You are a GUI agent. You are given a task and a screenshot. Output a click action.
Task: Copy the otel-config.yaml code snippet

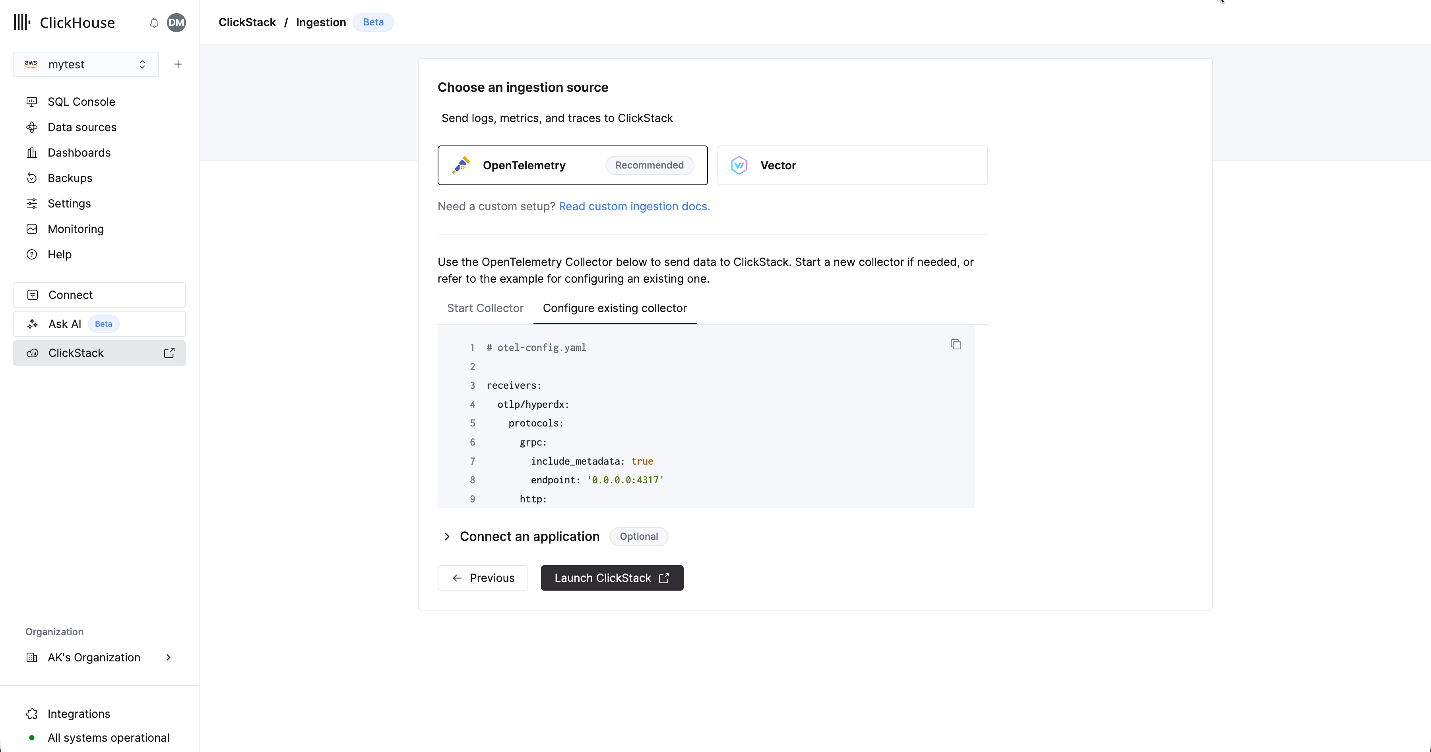(956, 344)
